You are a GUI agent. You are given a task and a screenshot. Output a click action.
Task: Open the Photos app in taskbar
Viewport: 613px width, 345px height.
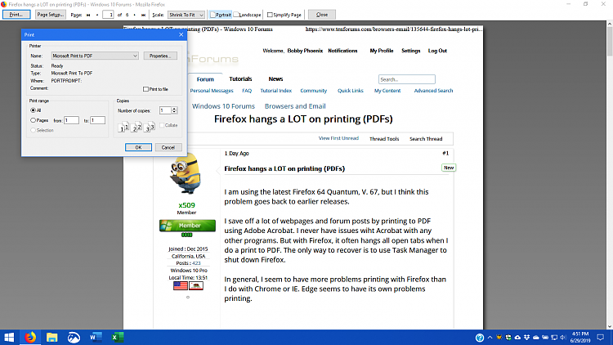[74, 337]
